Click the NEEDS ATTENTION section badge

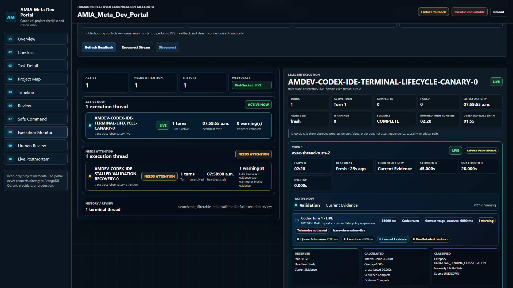253,154
